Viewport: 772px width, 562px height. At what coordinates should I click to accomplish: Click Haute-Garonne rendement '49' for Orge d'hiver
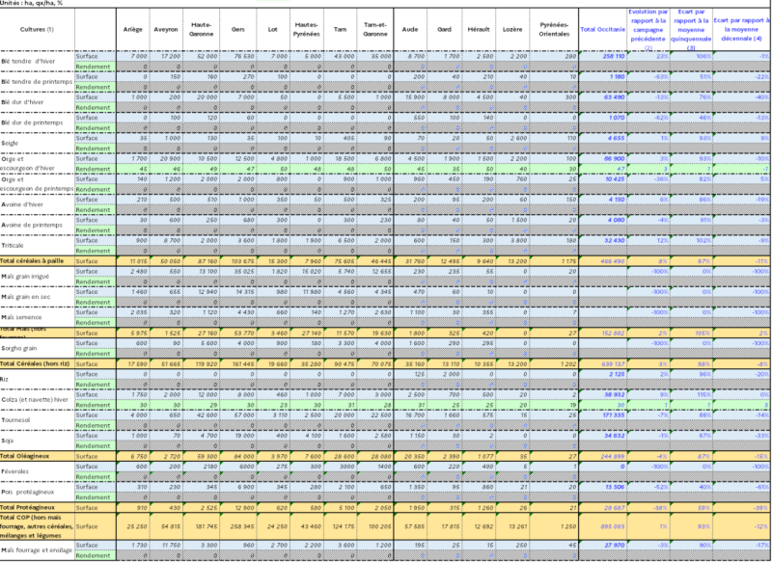tap(202, 169)
